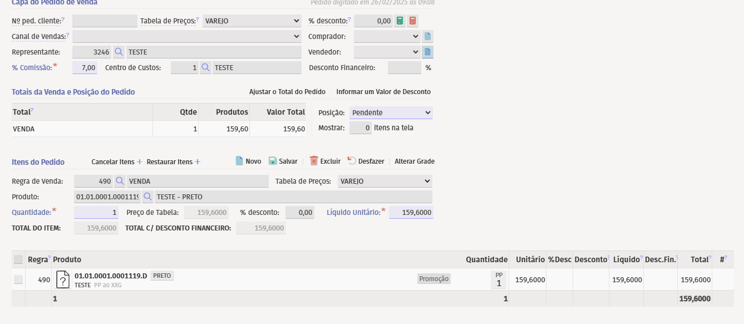Click the product file icon in item row

point(63,279)
